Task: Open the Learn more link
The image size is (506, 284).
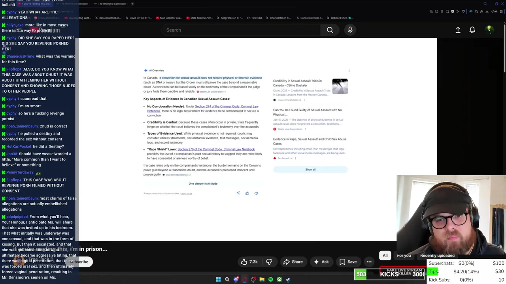Action: point(186,194)
